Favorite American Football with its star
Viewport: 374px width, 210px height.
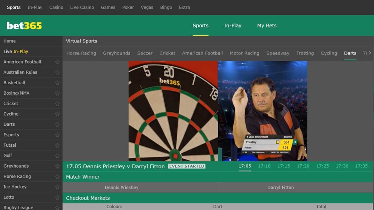tap(57, 62)
